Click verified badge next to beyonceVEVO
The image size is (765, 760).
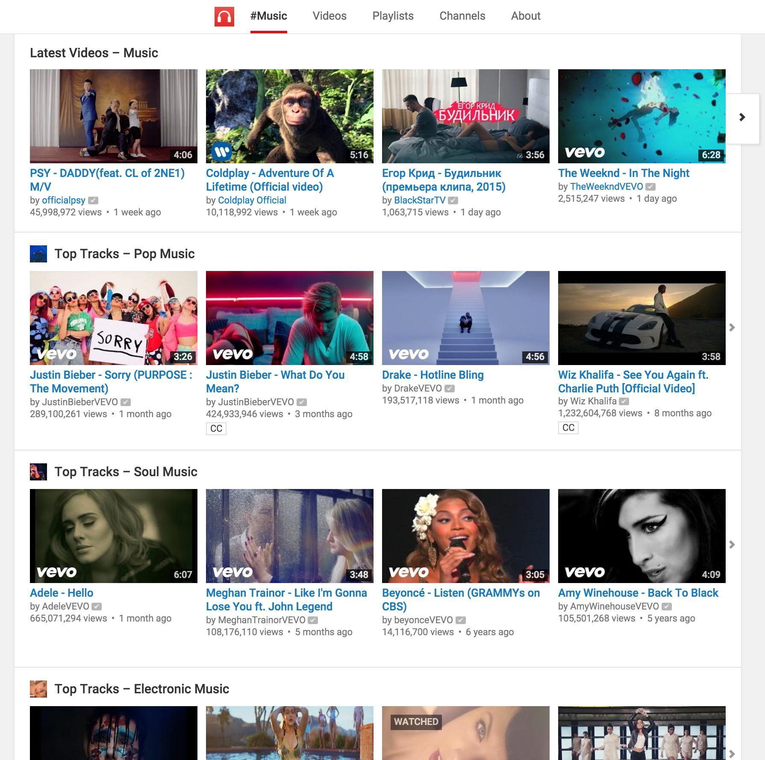point(461,620)
